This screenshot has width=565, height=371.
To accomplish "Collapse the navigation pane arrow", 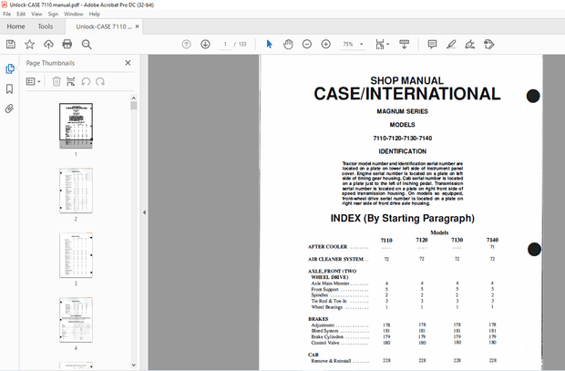I will coord(144,212).
